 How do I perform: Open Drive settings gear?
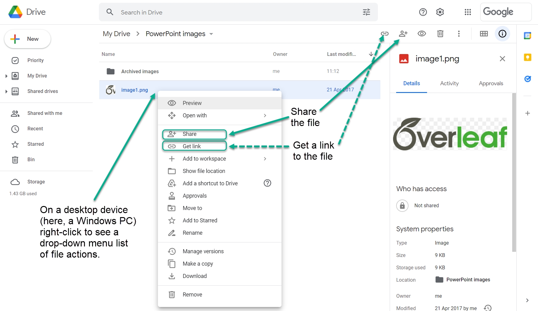440,12
